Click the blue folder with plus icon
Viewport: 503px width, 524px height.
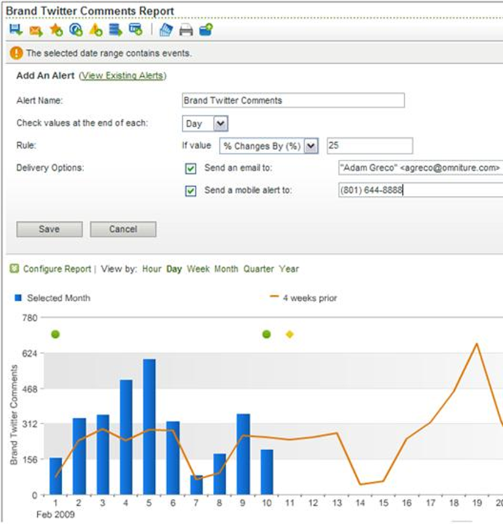pyautogui.click(x=205, y=30)
